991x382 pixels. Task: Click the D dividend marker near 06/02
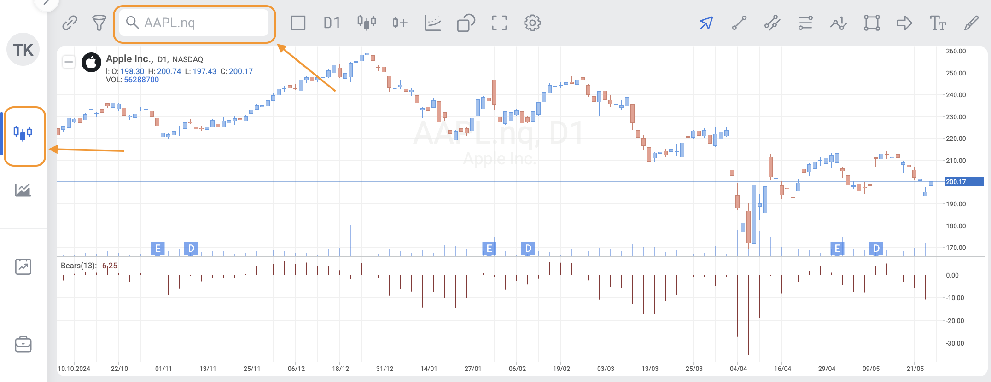coord(528,249)
